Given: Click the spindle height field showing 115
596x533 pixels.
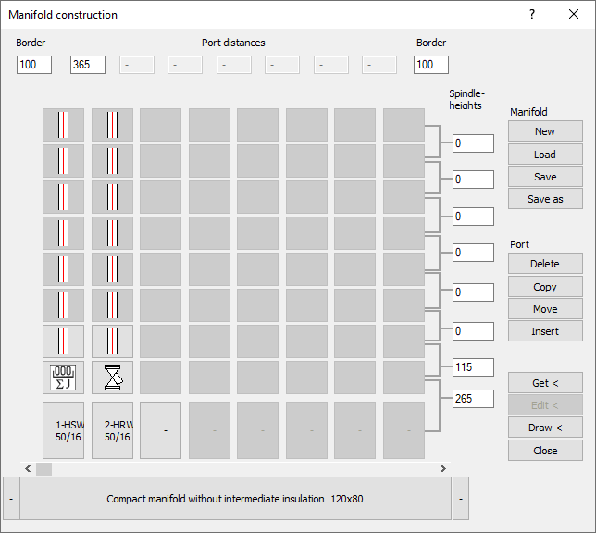Looking at the screenshot, I should (473, 367).
